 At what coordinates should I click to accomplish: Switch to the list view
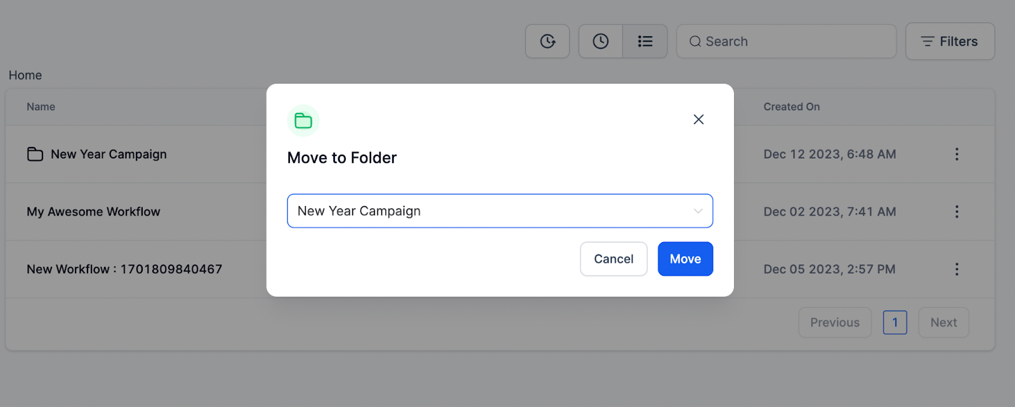pyautogui.click(x=645, y=41)
